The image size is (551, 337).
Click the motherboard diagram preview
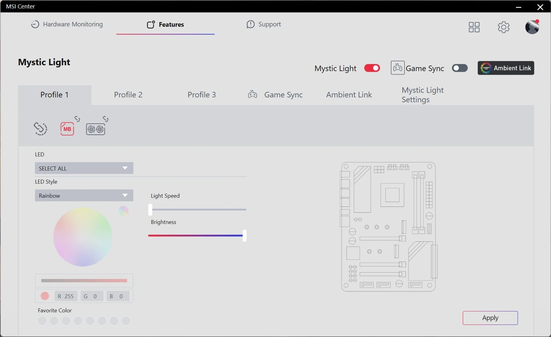coord(389,227)
